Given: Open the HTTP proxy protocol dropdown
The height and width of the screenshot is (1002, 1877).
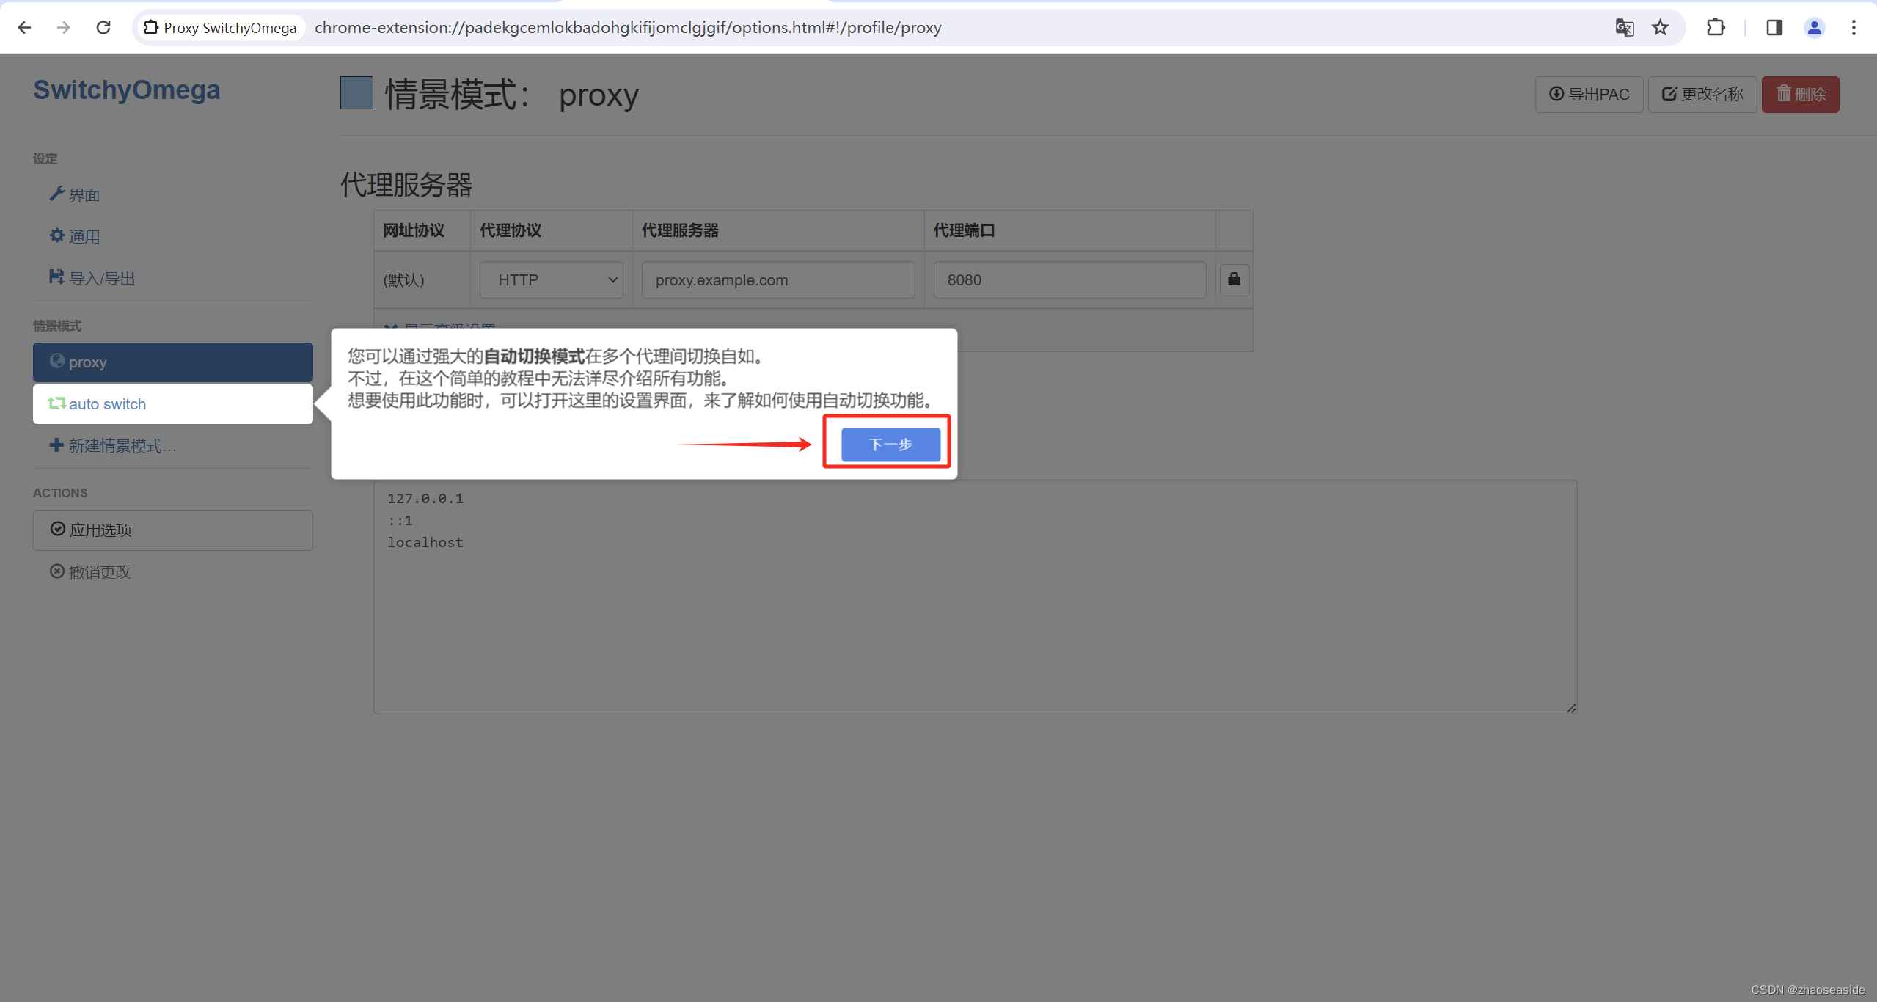Looking at the screenshot, I should tap(552, 280).
